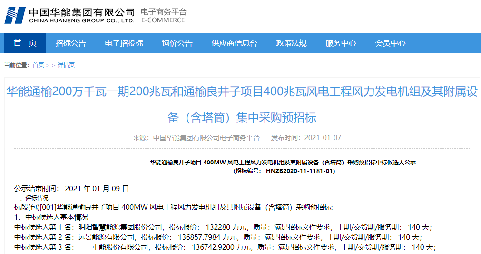
Task: Click the blue tender announcement title
Action: pyautogui.click(x=242, y=104)
